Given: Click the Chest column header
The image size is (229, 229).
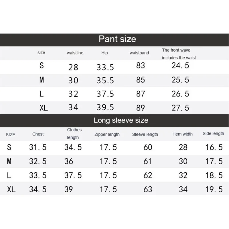Looking at the screenshot, I should click(38, 134).
